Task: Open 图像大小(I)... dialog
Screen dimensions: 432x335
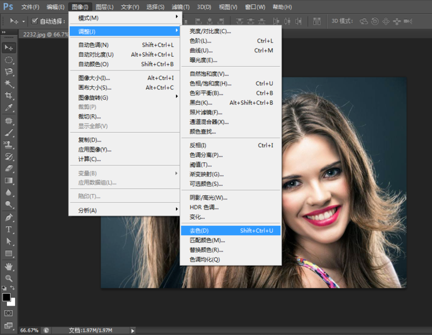Action: [94, 78]
